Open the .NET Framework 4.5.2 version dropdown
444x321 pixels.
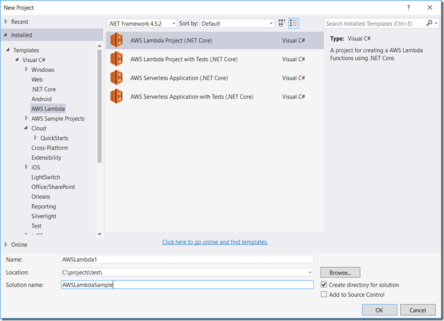tap(142, 24)
